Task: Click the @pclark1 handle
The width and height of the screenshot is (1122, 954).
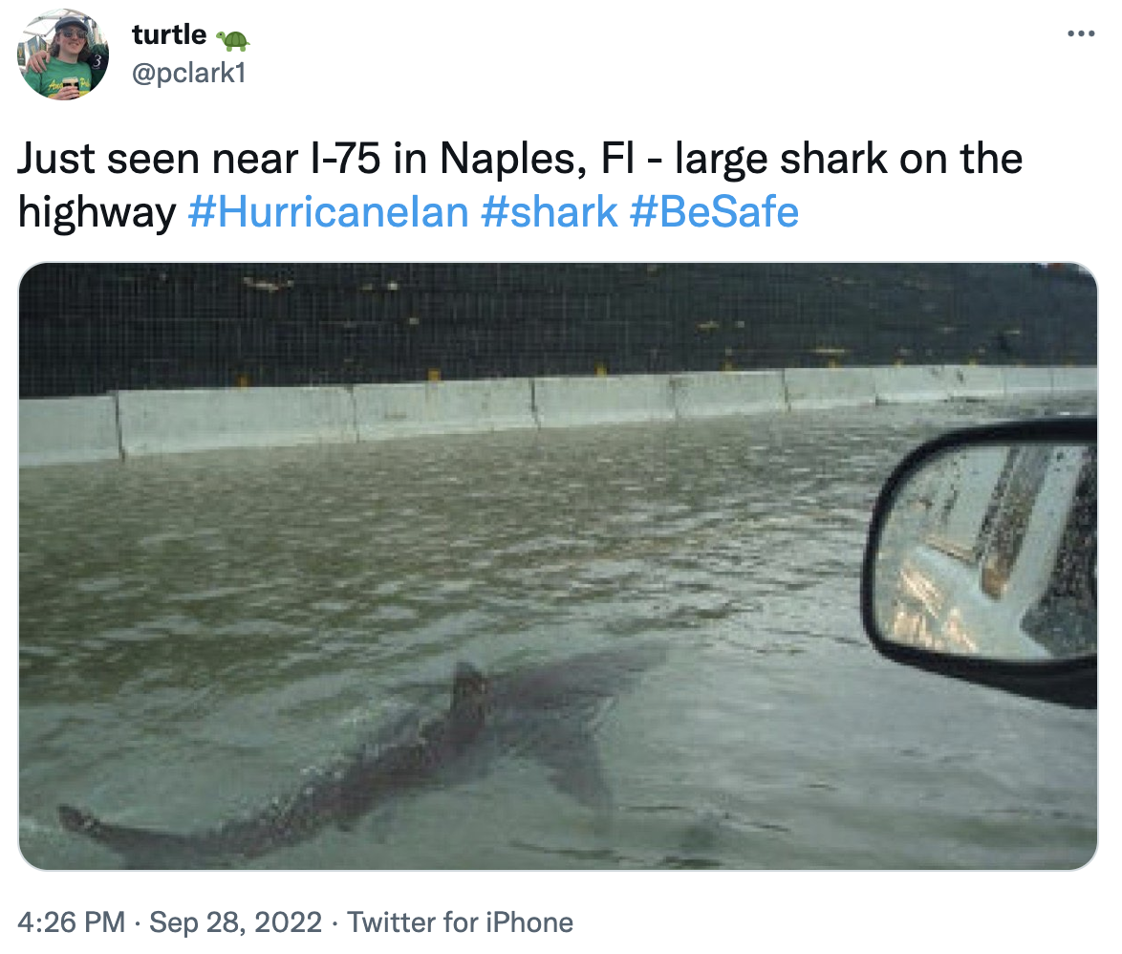Action: [x=188, y=73]
